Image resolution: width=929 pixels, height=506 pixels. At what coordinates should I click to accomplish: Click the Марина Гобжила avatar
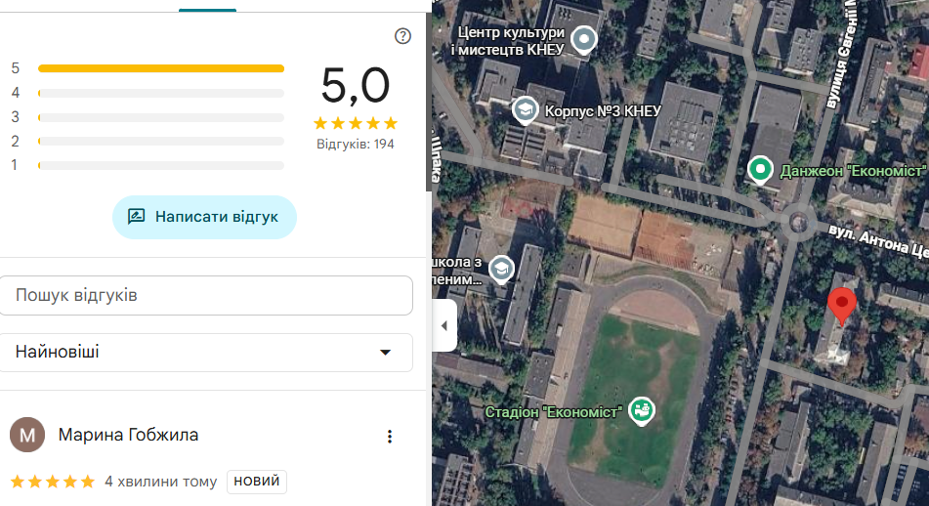27,435
